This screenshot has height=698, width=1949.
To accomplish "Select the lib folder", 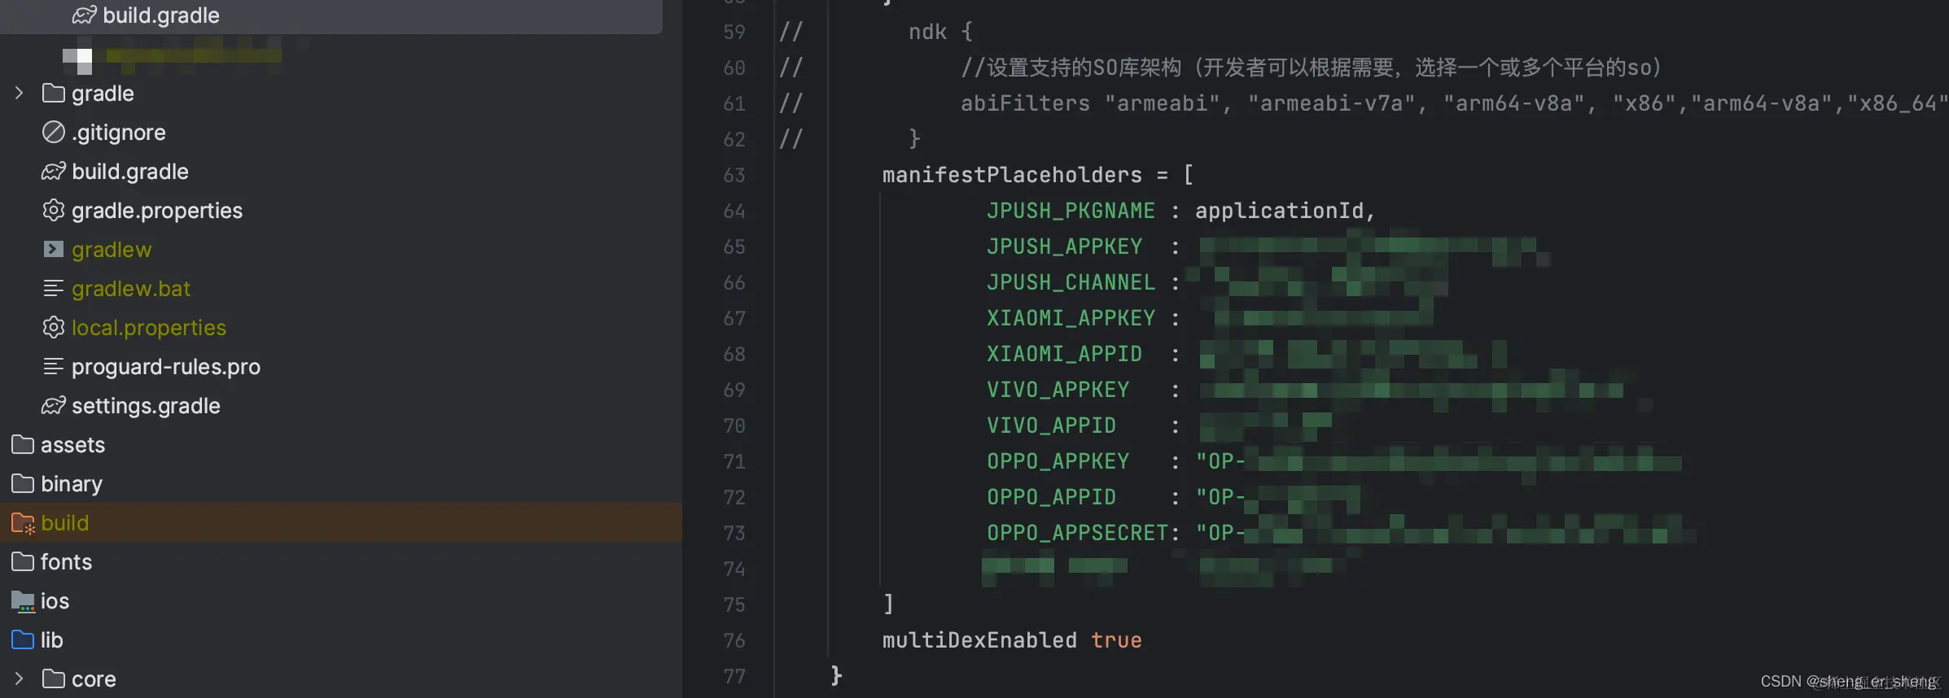I will click(51, 640).
